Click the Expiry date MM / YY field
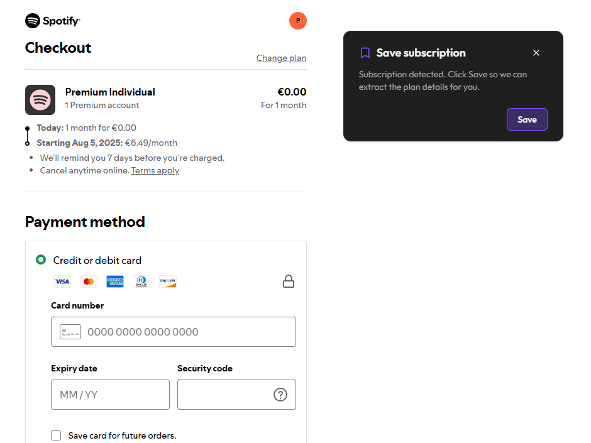Viewport: 591px width, 443px height. point(110,395)
